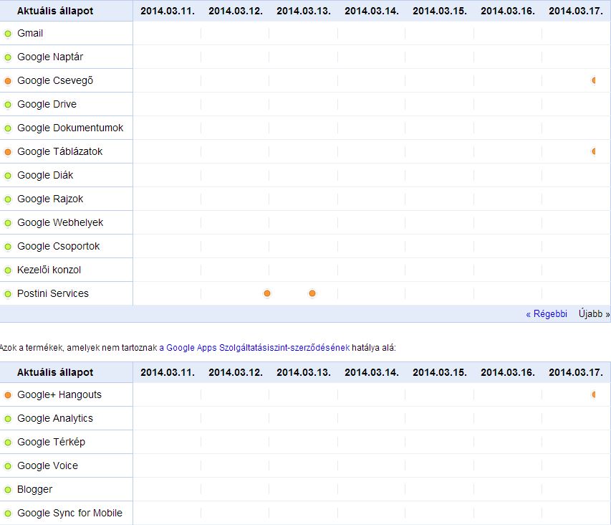Click the green status icon beside Google Drive

coord(8,105)
